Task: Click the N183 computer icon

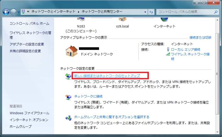Action: click(81, 19)
